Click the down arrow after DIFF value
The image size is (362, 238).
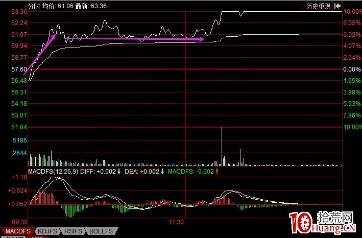119,172
